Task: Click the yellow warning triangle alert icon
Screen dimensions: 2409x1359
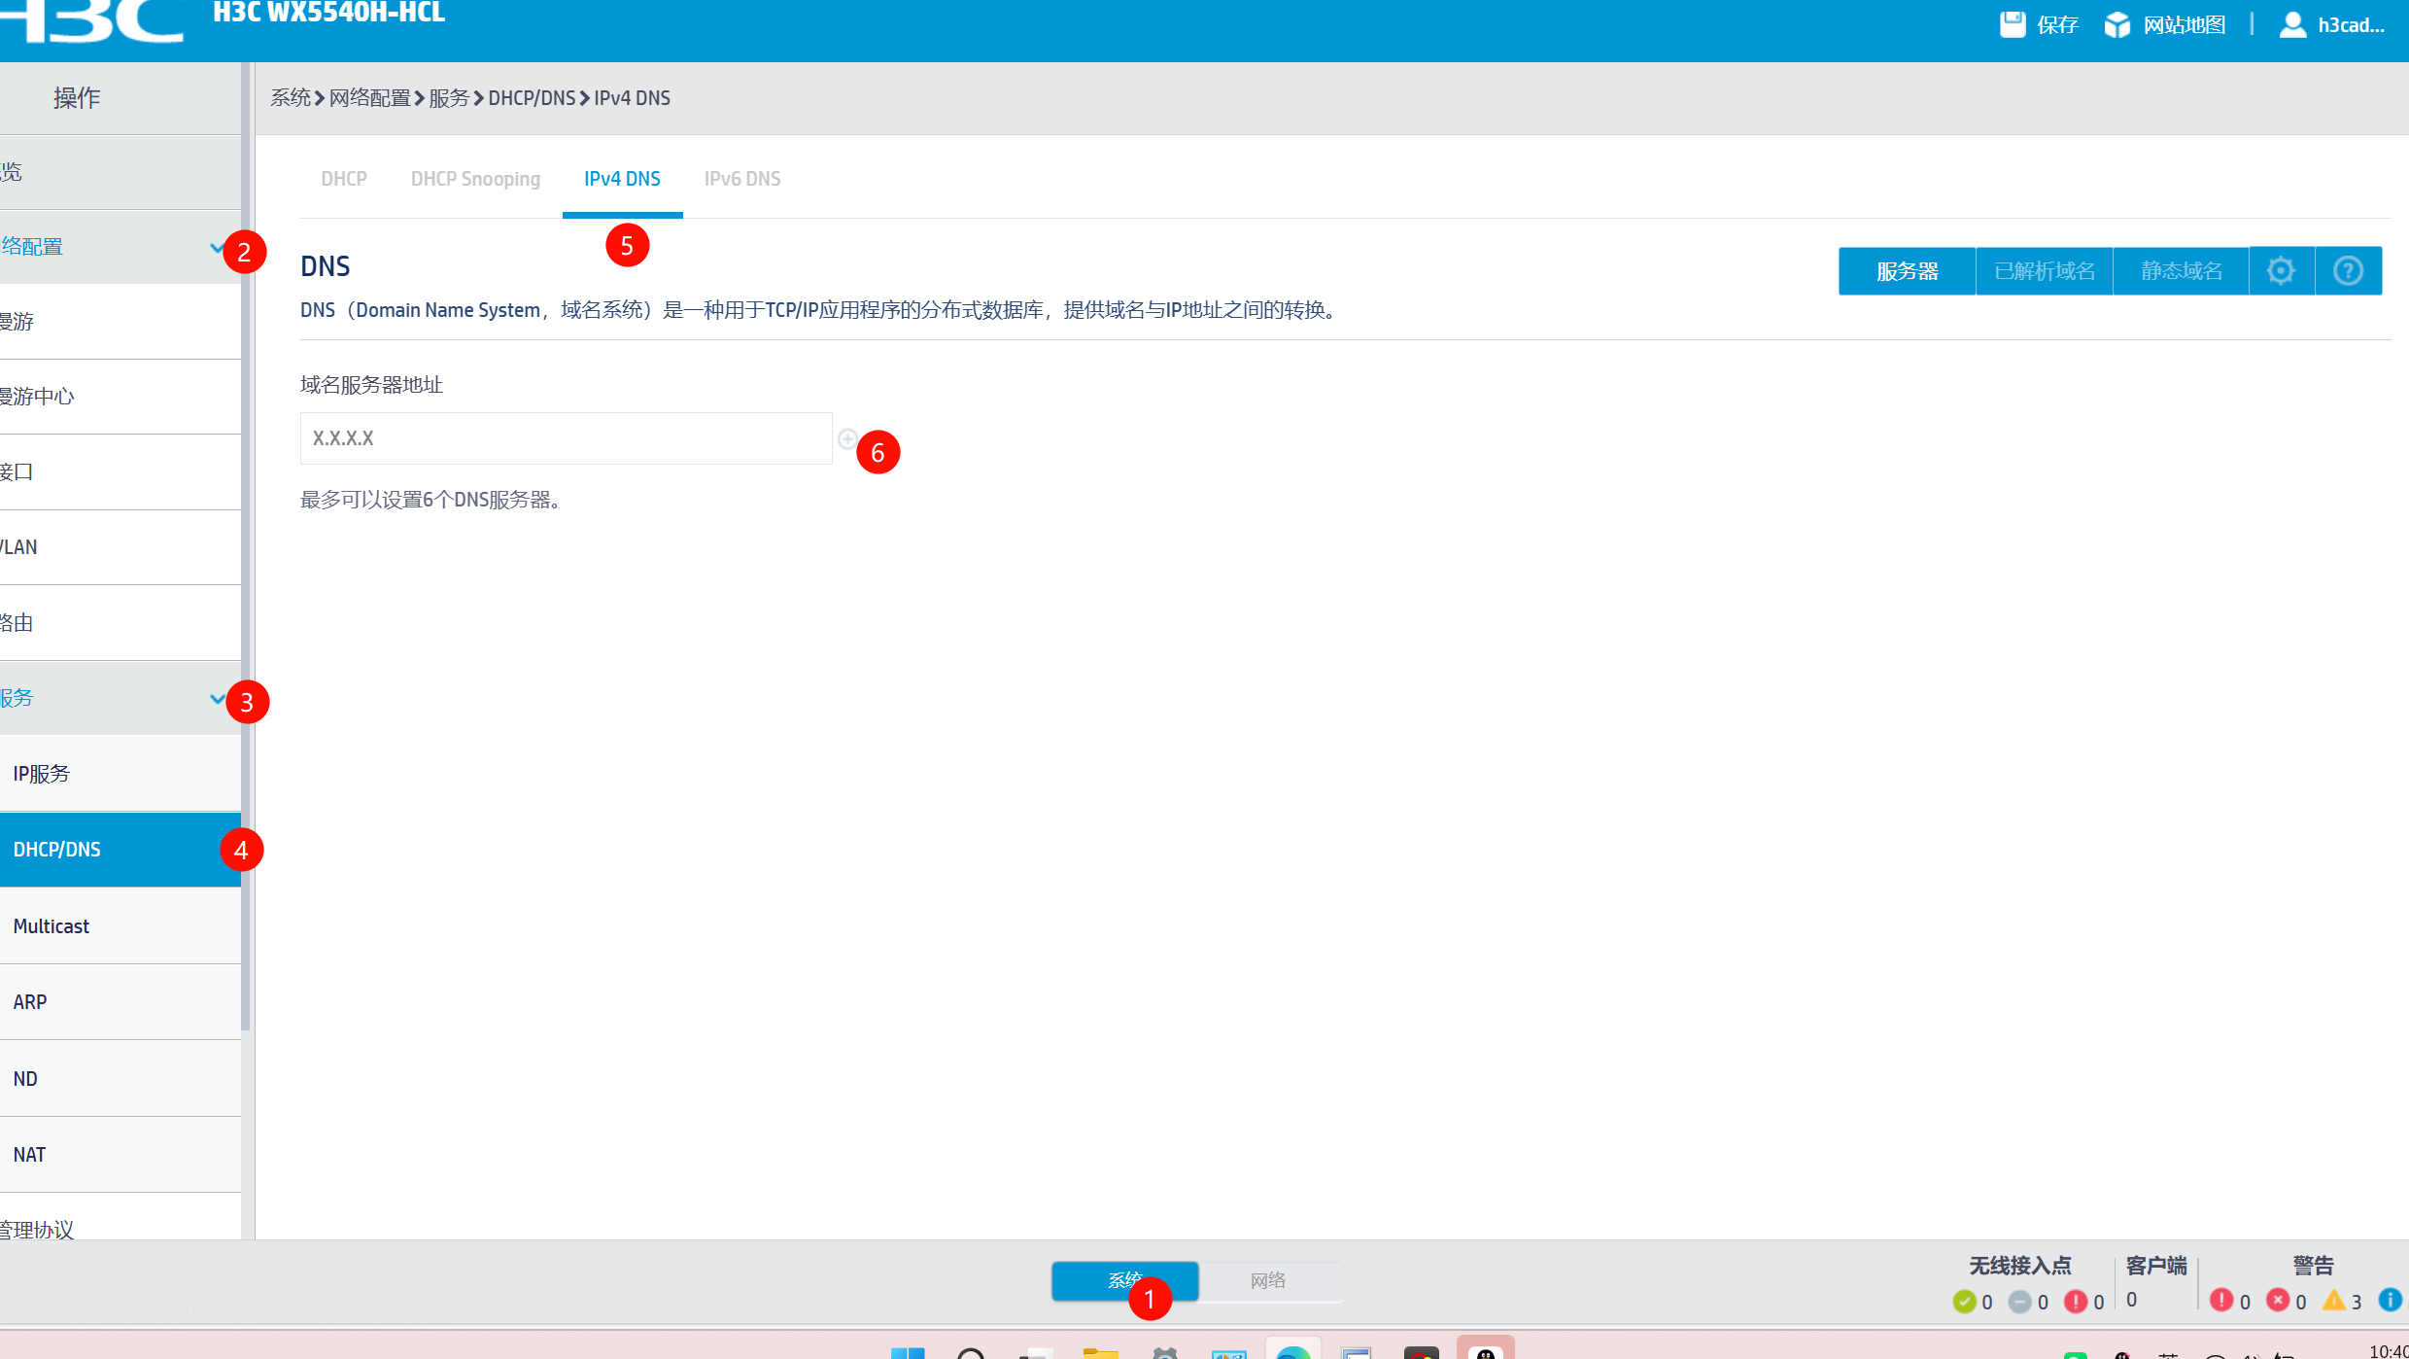Action: pos(2333,1300)
